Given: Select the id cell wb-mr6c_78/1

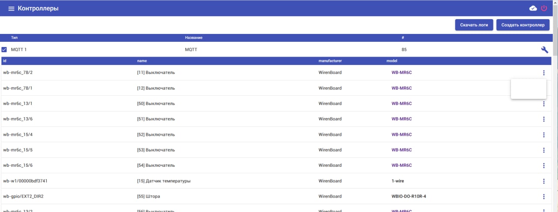Looking at the screenshot, I should point(18,88).
